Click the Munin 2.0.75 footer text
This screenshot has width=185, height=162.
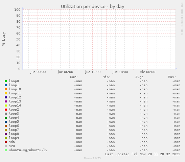(x=92, y=158)
